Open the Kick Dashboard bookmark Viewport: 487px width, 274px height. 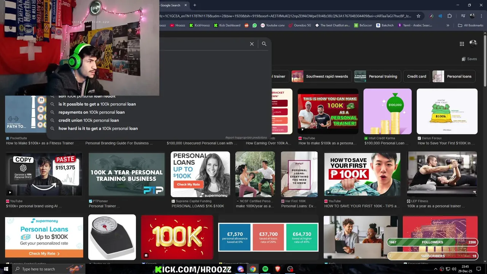pyautogui.click(x=227, y=25)
